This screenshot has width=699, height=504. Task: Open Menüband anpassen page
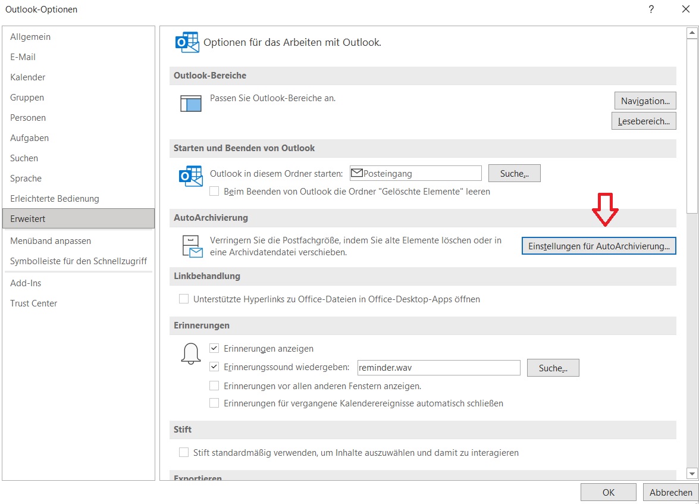click(79, 241)
